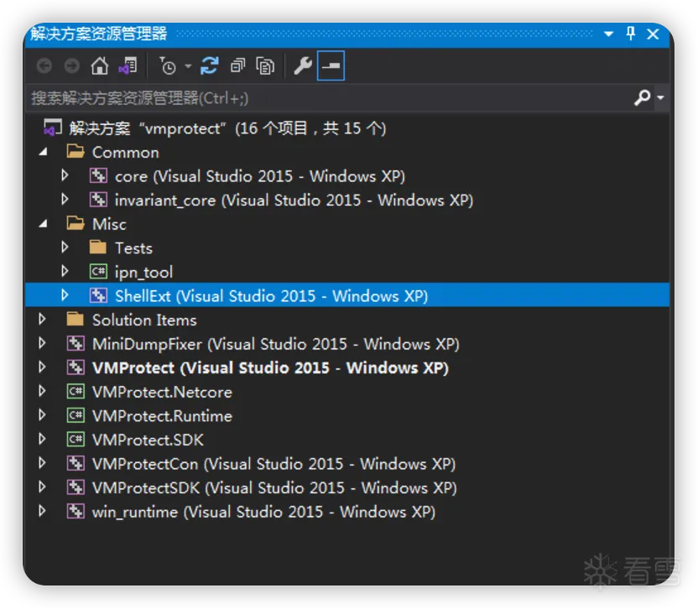Expand the Solution Items folder

42,320
